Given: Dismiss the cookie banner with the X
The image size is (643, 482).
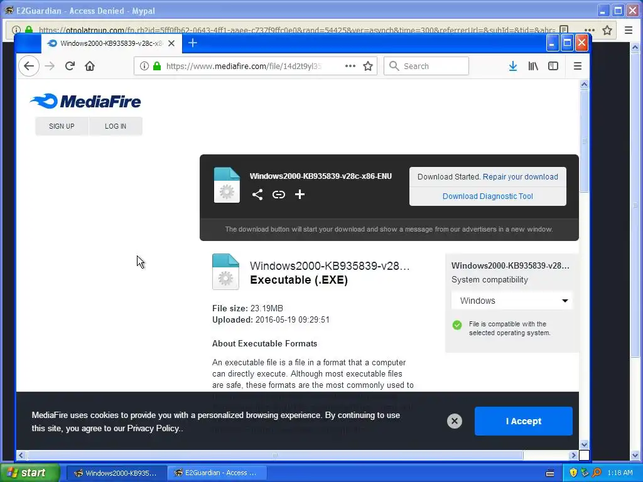Looking at the screenshot, I should click(x=455, y=421).
